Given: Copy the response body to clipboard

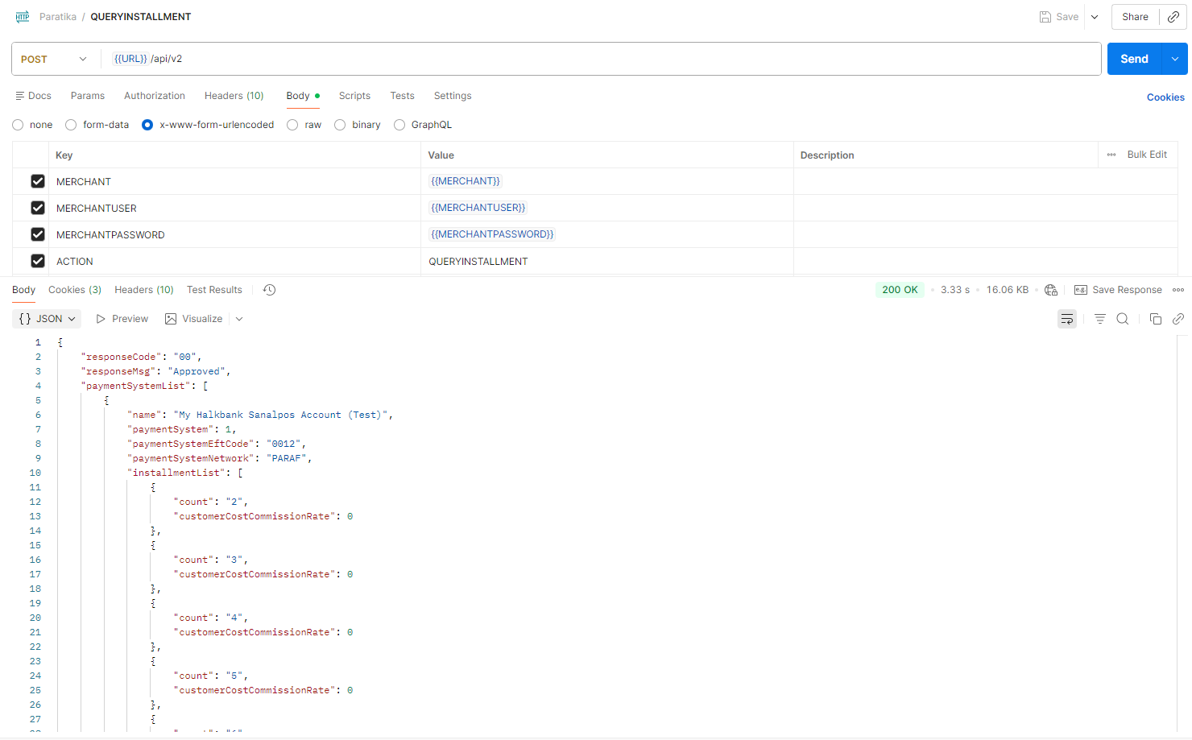Looking at the screenshot, I should 1155,319.
